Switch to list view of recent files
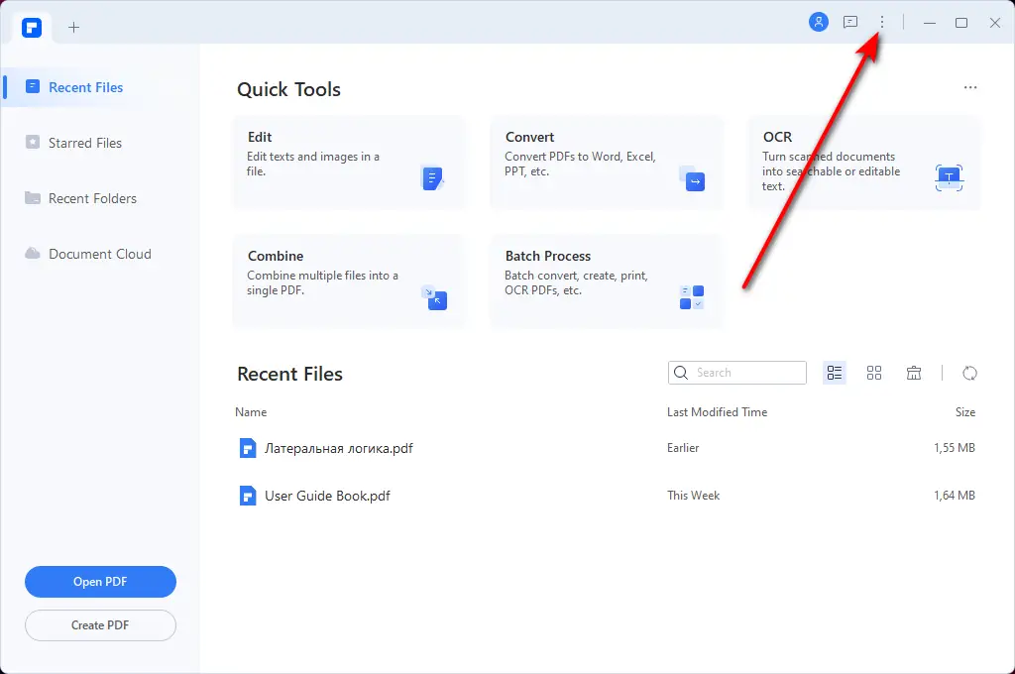 pos(835,373)
